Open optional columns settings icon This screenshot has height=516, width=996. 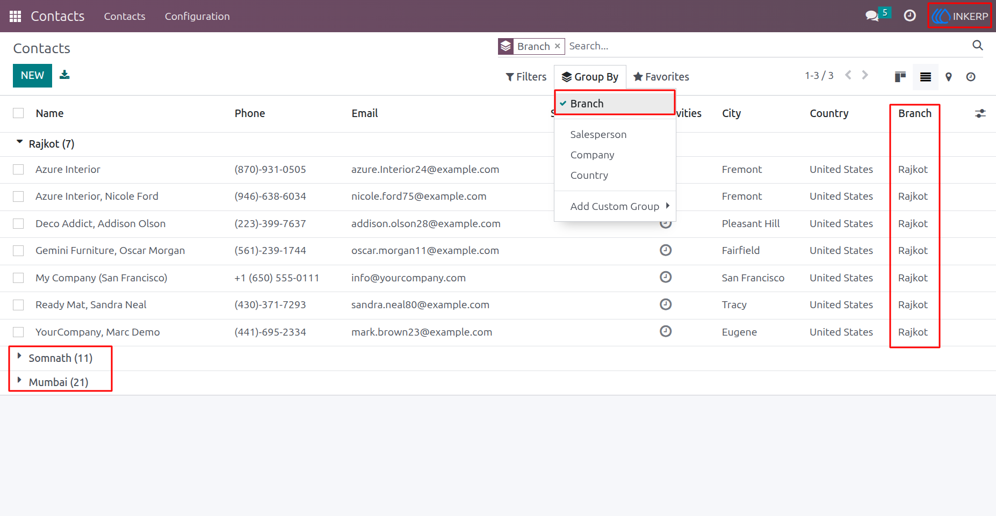pyautogui.click(x=980, y=113)
